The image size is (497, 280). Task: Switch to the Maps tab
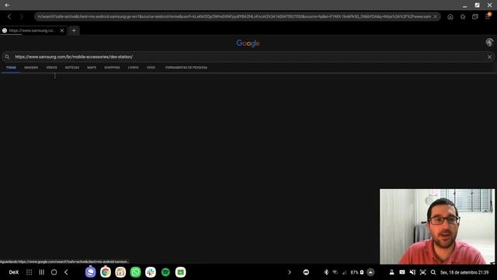point(92,68)
